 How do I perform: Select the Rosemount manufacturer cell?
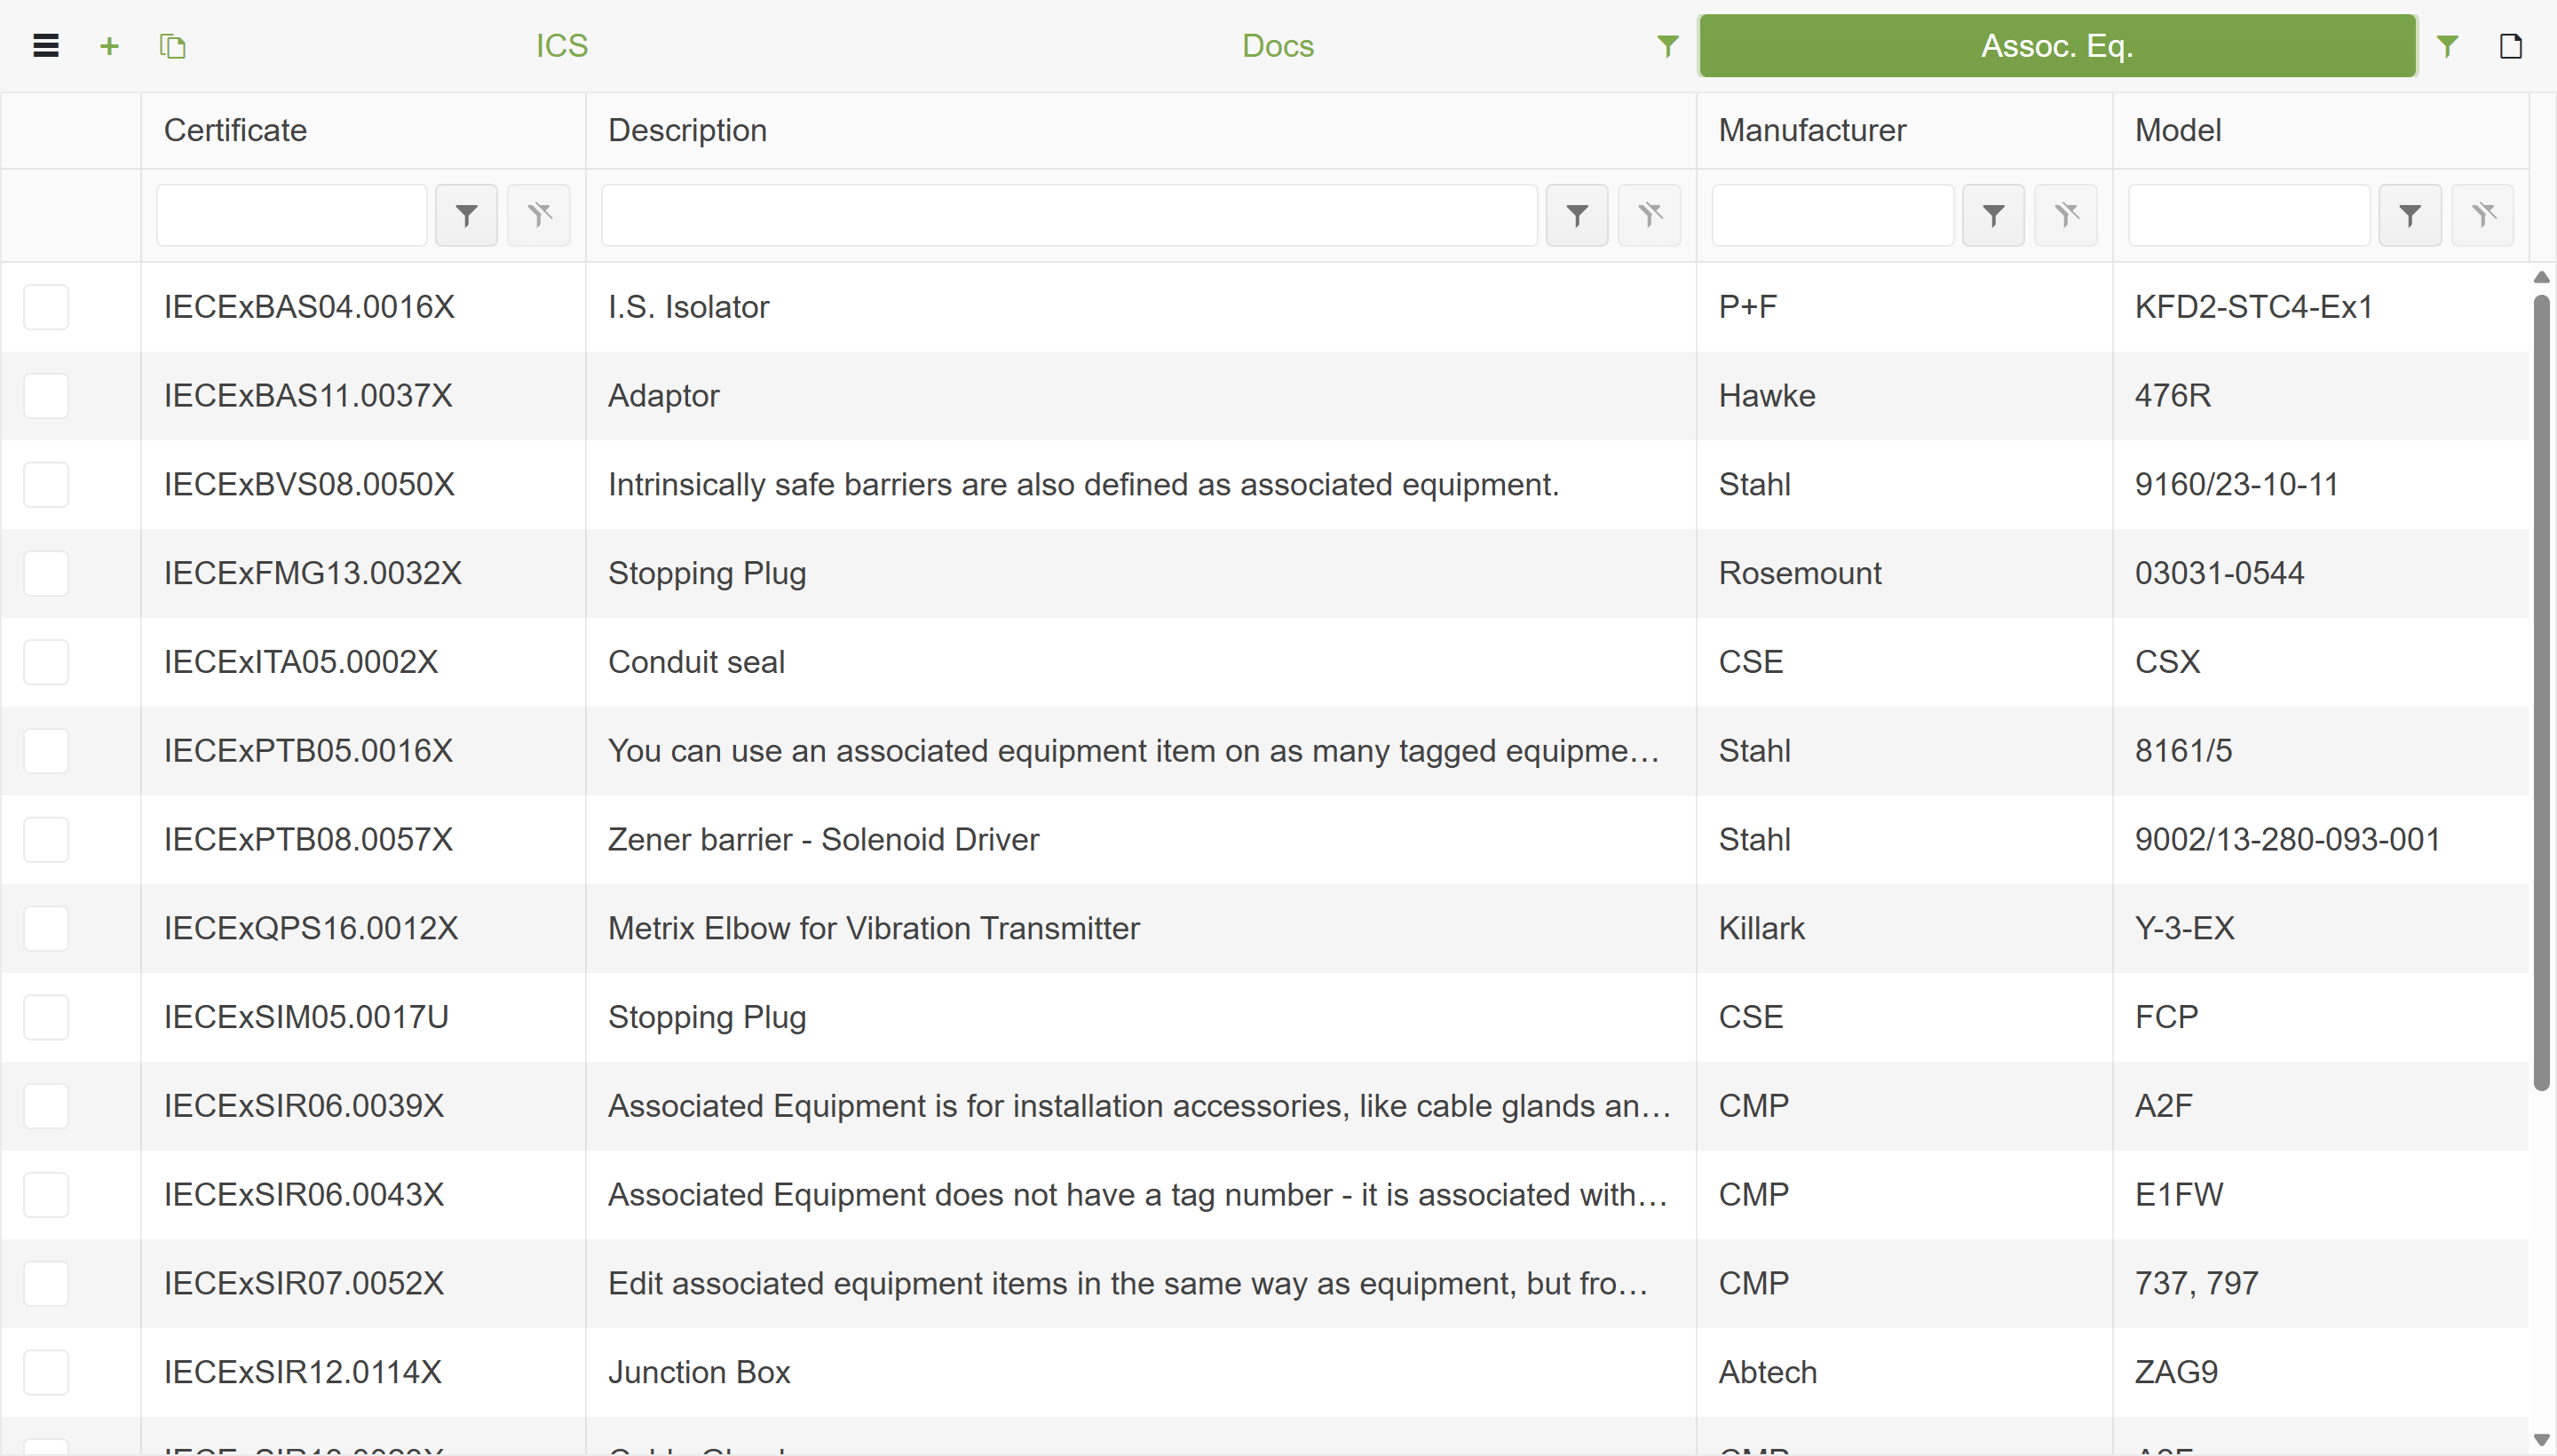tap(1904, 574)
